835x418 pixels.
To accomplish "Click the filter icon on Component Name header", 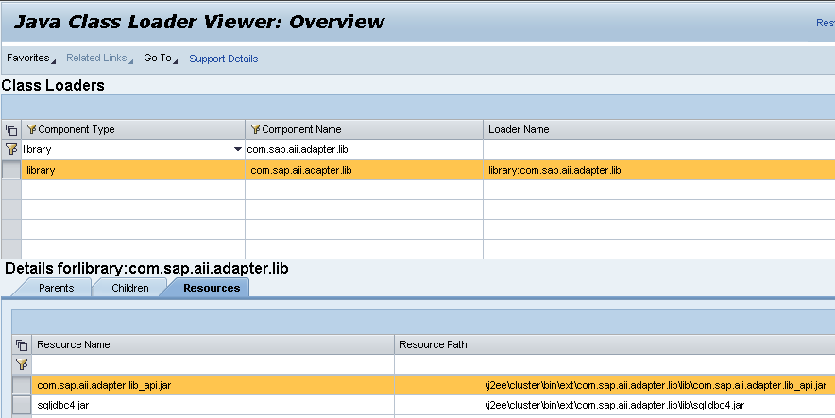I will tap(255, 129).
